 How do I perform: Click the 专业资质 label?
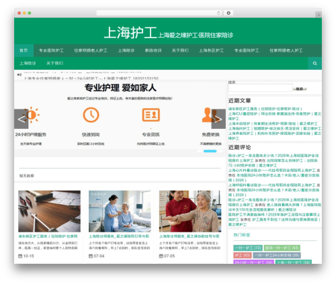click(x=151, y=134)
